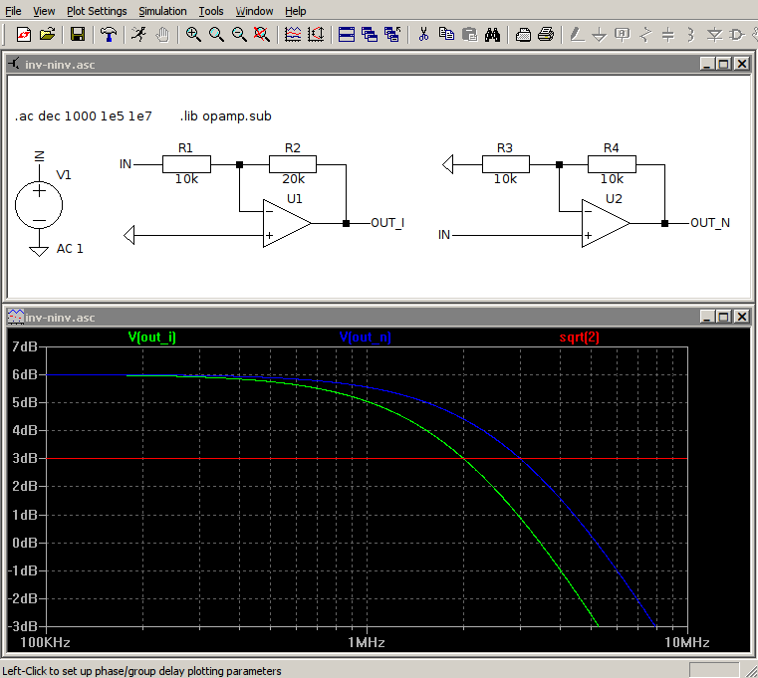Click the Find binoculars icon
The width and height of the screenshot is (758, 678).
point(492,34)
